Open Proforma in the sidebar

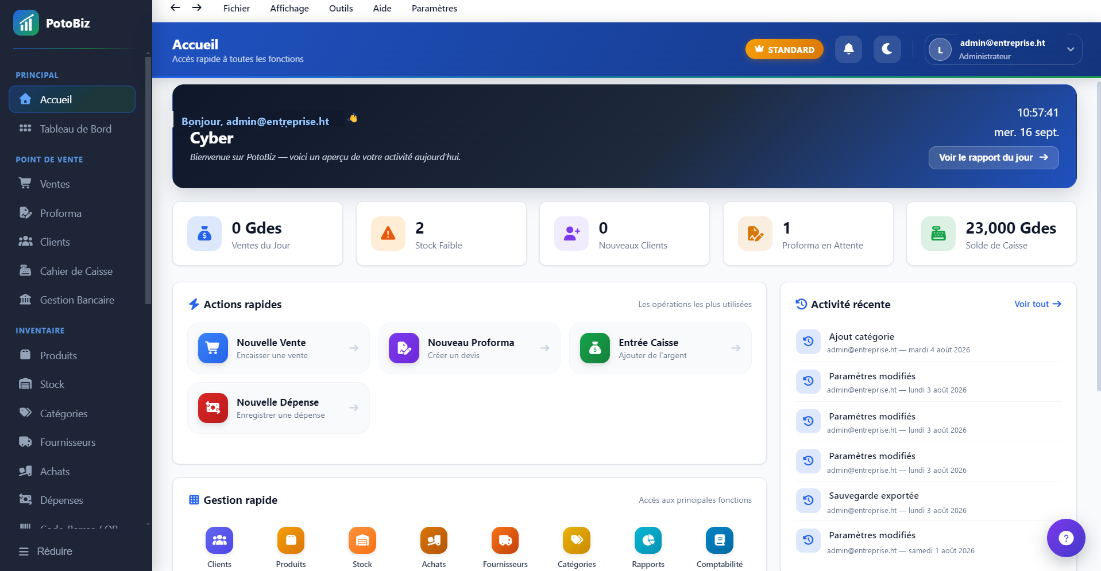(x=72, y=213)
